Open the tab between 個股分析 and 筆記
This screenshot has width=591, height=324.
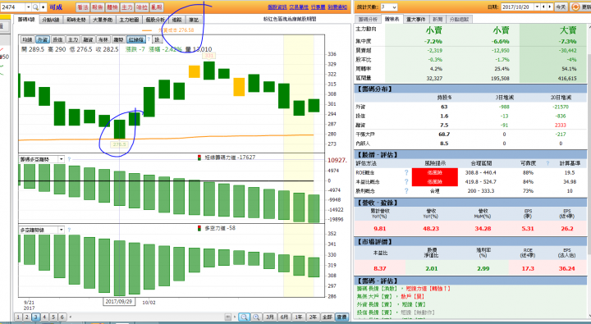click(176, 20)
